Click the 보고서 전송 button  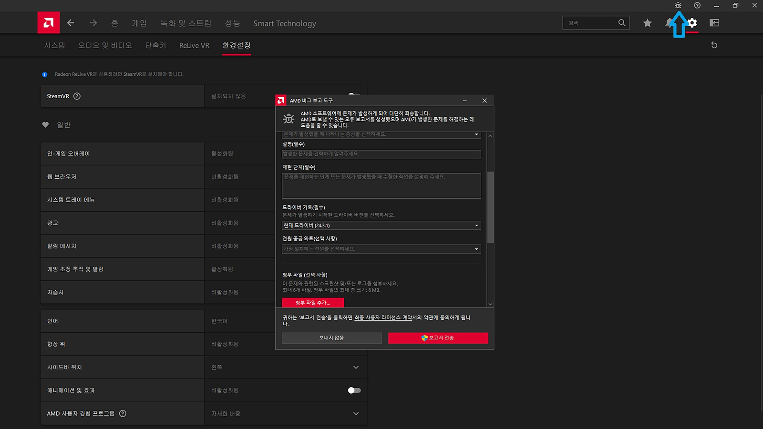(x=438, y=338)
